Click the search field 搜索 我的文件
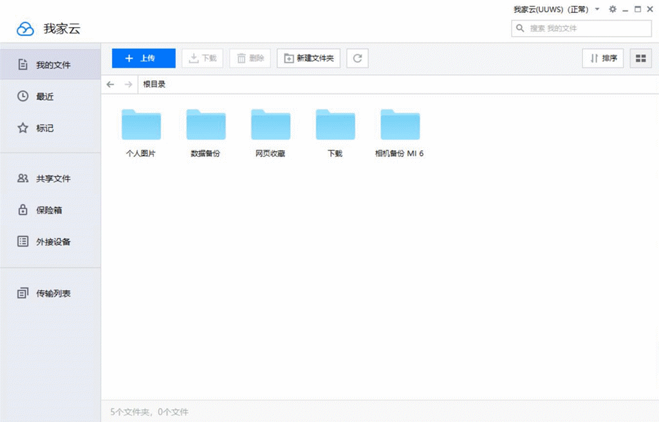659x422 pixels. click(x=582, y=28)
